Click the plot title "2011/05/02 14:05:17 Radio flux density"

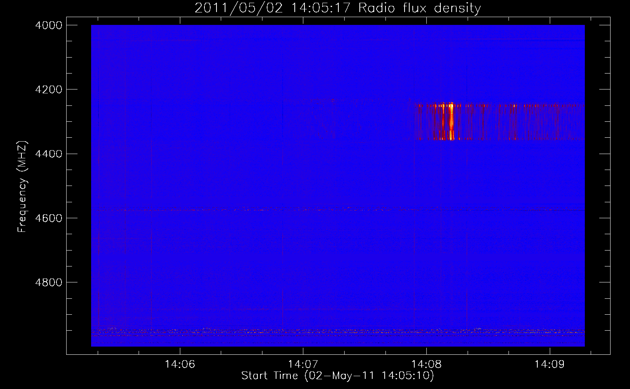tap(338, 8)
